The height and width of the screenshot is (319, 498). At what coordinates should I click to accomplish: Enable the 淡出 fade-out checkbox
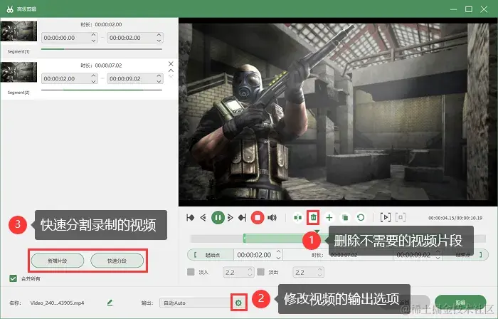(x=261, y=272)
